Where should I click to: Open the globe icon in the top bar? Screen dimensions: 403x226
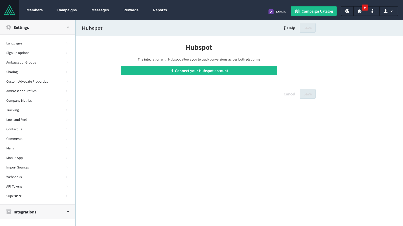347,11
